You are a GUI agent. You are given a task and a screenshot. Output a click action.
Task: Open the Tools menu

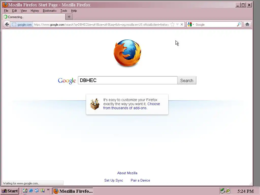pos(64,11)
